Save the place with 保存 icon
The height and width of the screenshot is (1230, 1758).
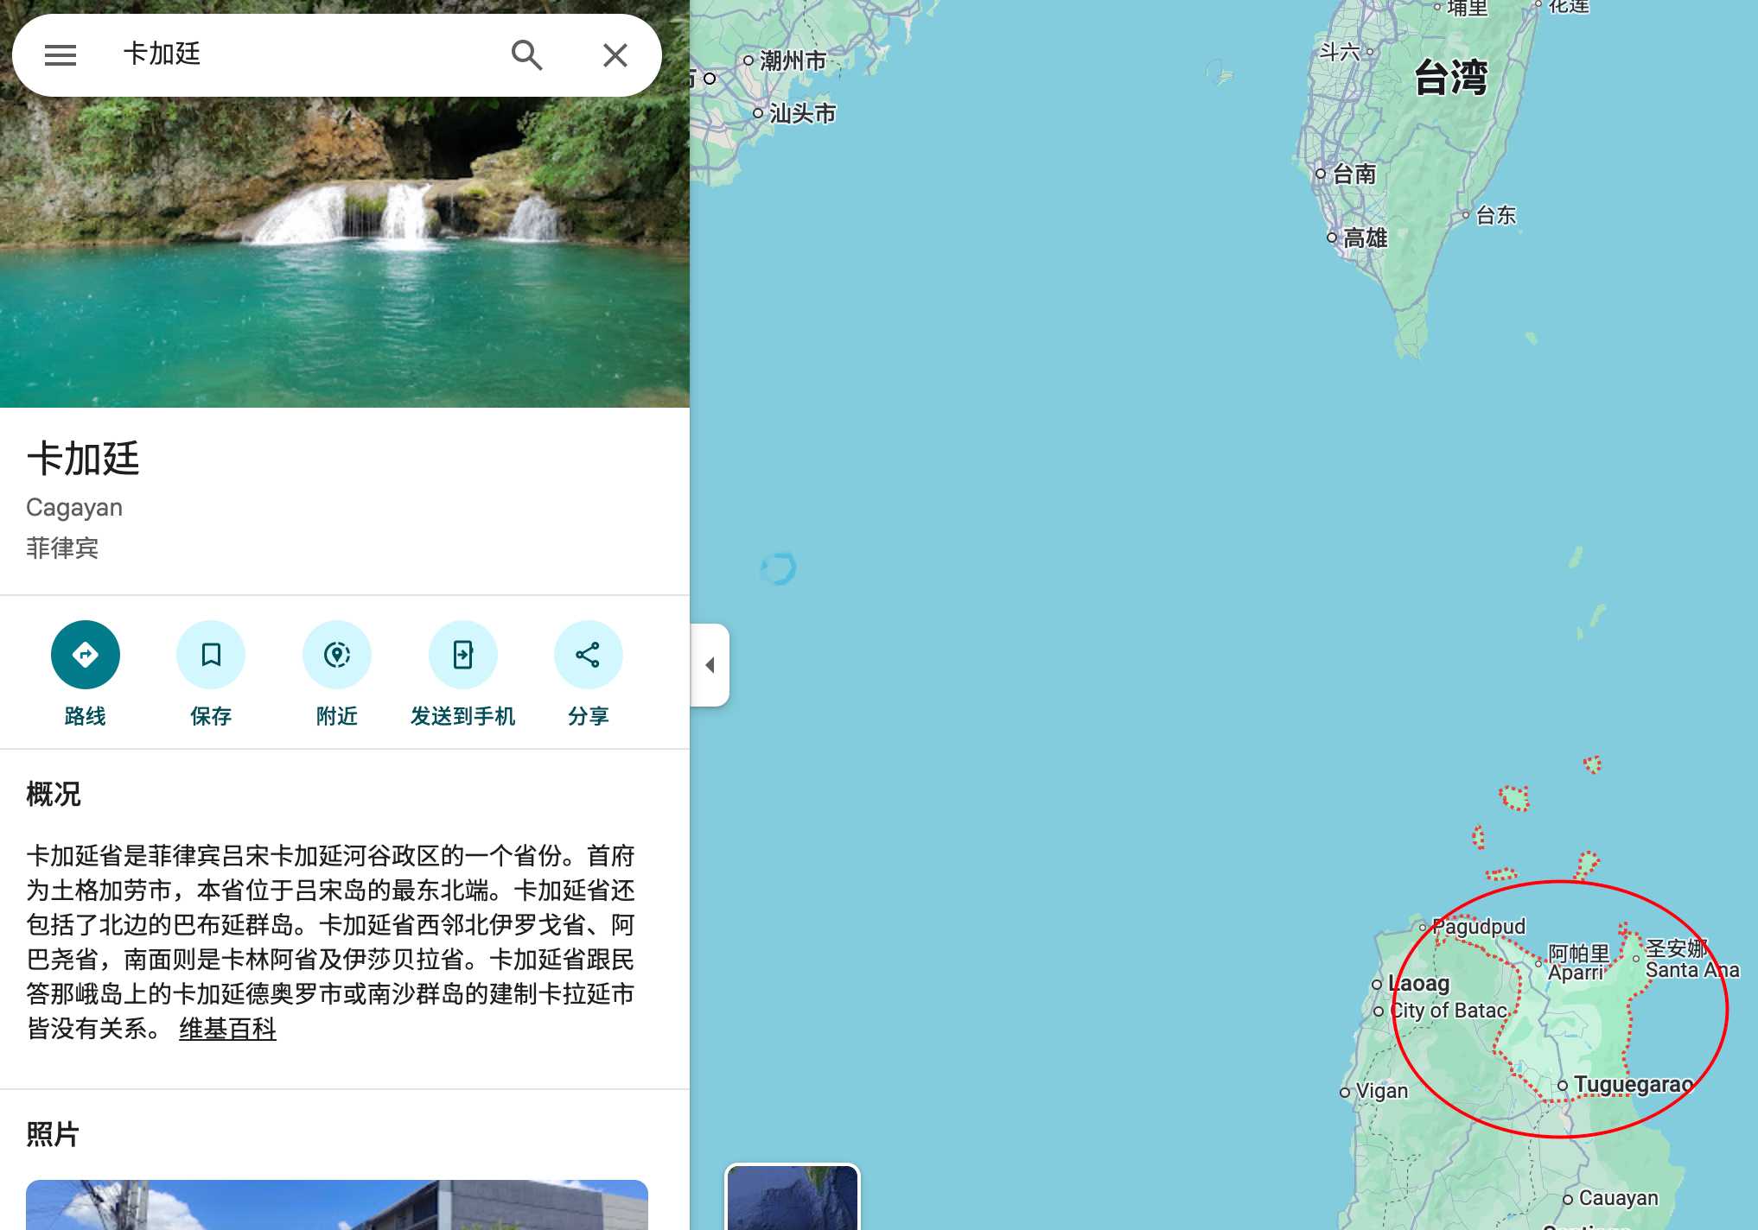(x=211, y=655)
